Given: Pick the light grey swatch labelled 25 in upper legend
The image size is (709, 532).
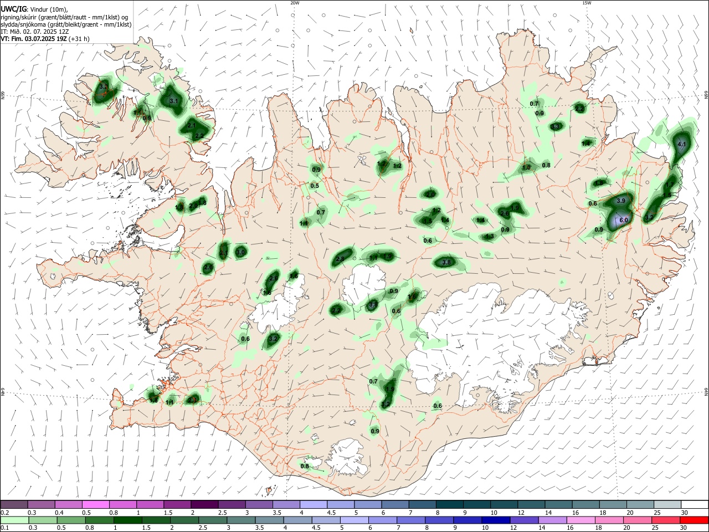Looking at the screenshot, I should click(667, 504).
